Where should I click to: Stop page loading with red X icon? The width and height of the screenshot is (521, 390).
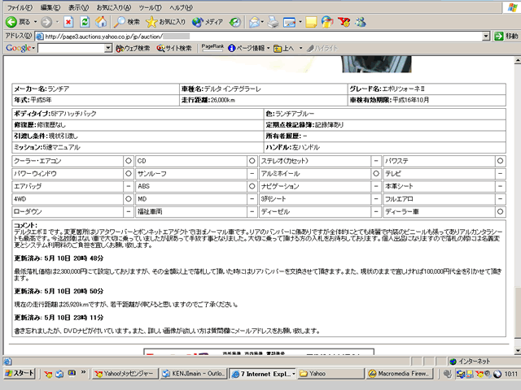68,22
